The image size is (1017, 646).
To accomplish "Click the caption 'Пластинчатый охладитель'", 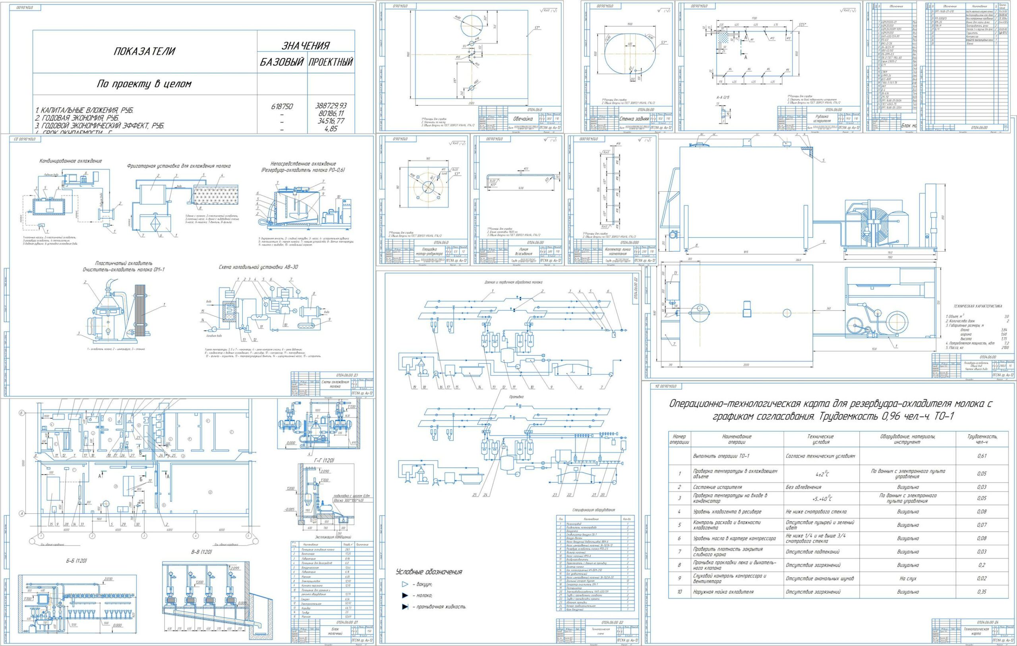I will [x=124, y=263].
